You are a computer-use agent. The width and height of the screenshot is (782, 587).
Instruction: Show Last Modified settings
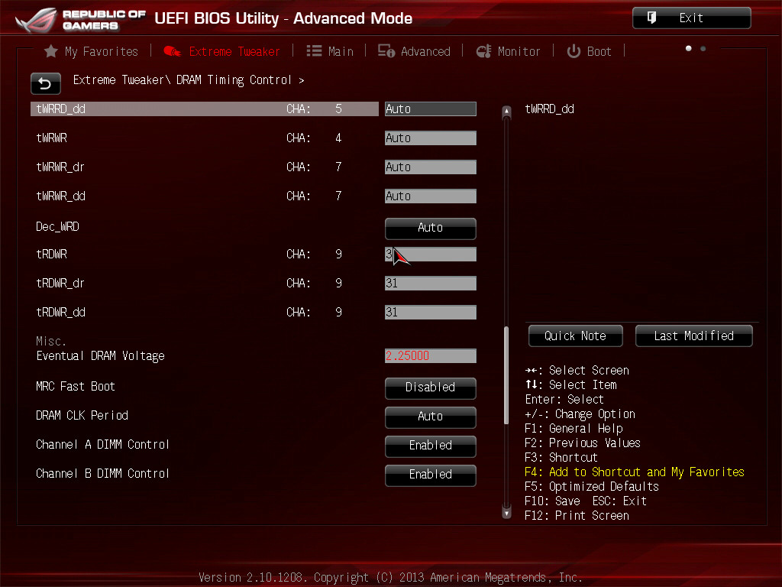tap(693, 336)
